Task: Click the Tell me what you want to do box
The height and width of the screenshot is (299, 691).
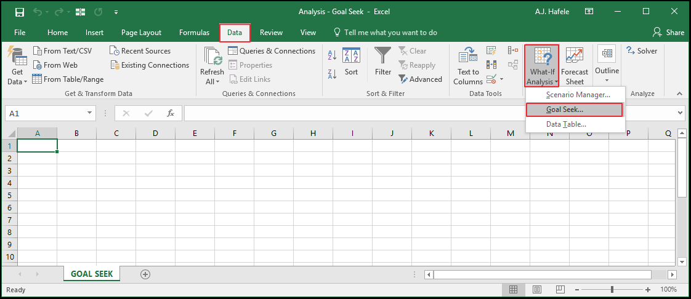Action: (386, 33)
